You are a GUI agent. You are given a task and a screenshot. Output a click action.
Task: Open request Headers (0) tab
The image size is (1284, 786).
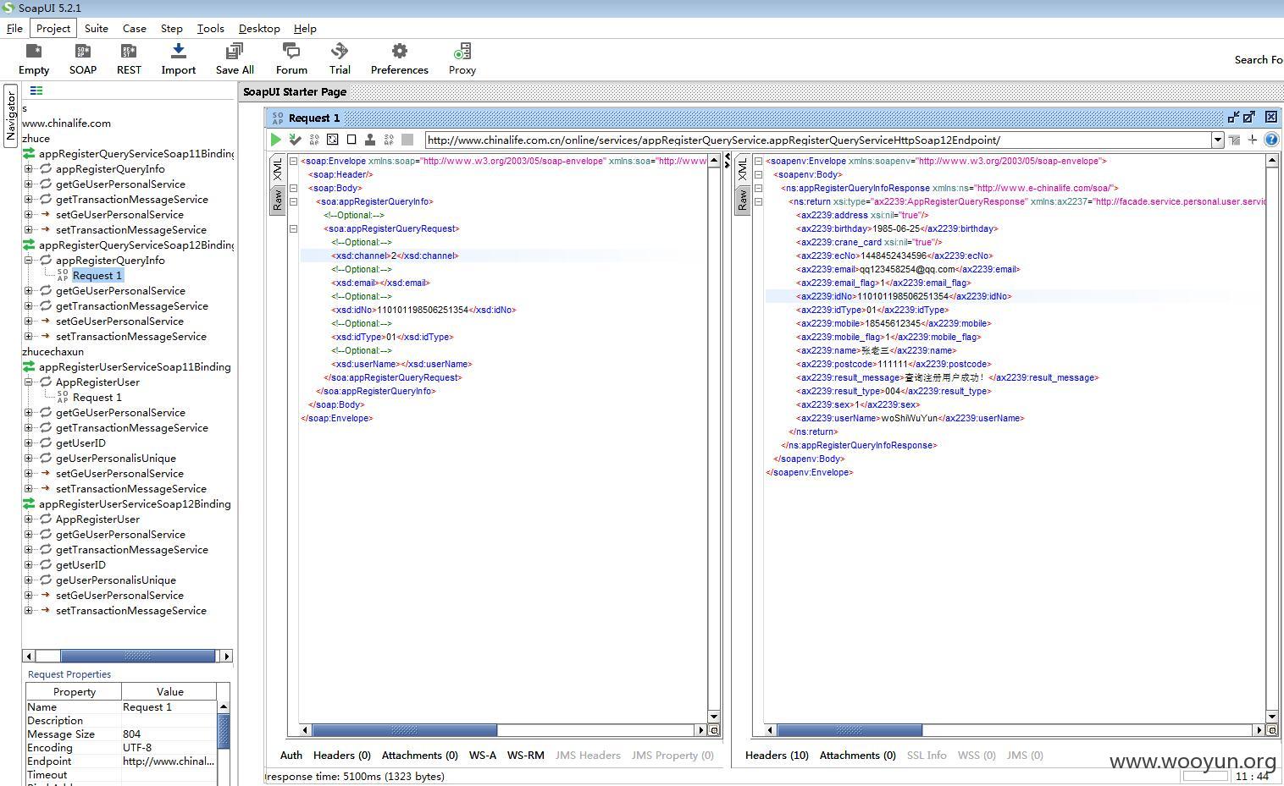(x=342, y=756)
